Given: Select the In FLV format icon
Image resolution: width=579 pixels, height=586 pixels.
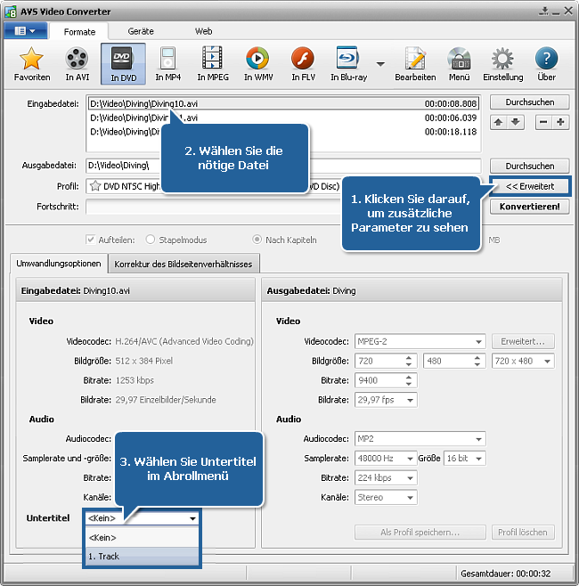Looking at the screenshot, I should point(303,63).
